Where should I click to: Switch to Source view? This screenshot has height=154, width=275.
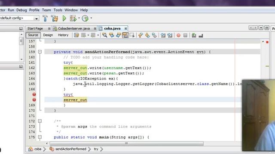pos(33,35)
